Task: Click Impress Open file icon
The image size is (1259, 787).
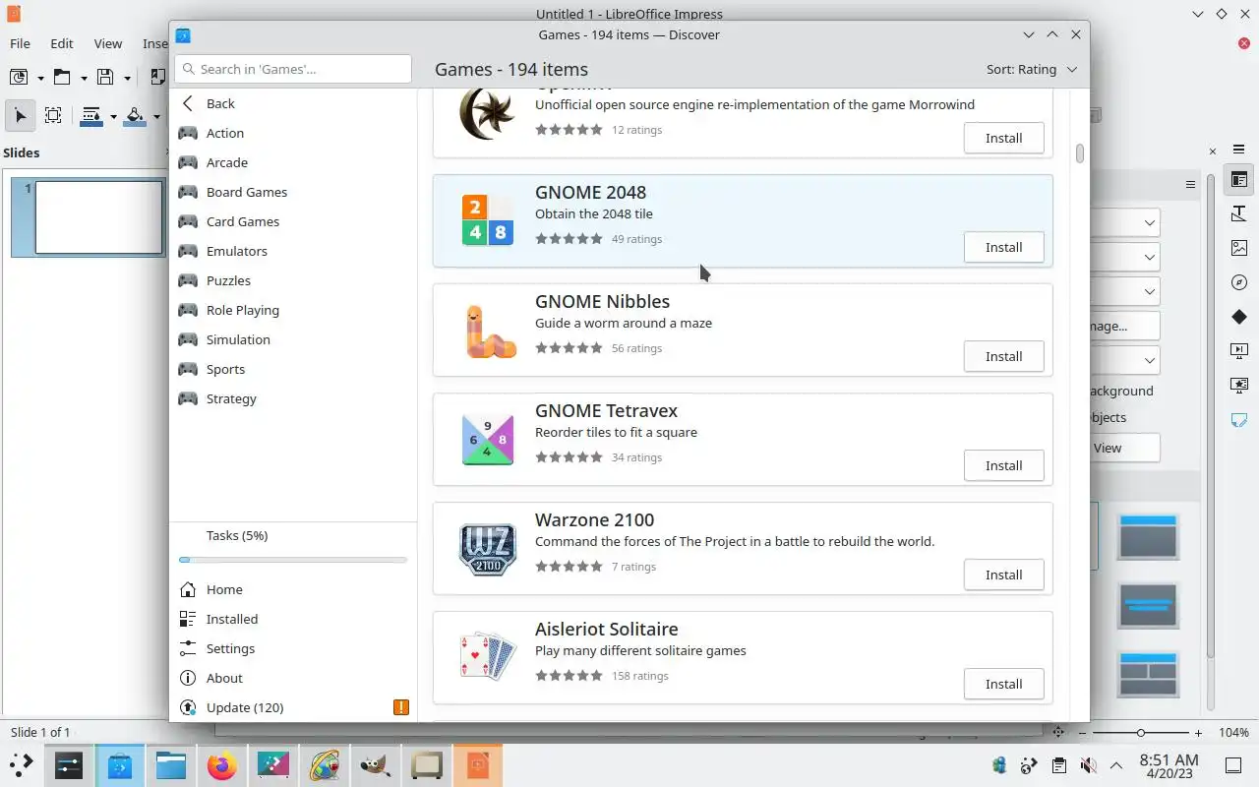Action: (x=62, y=77)
